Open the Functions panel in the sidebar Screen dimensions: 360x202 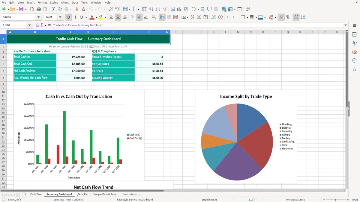click(354, 69)
